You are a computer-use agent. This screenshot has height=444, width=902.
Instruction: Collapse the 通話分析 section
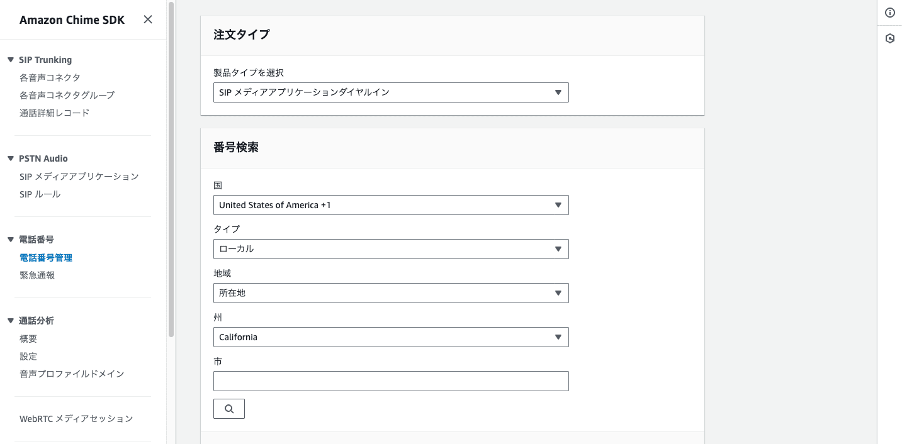click(11, 321)
